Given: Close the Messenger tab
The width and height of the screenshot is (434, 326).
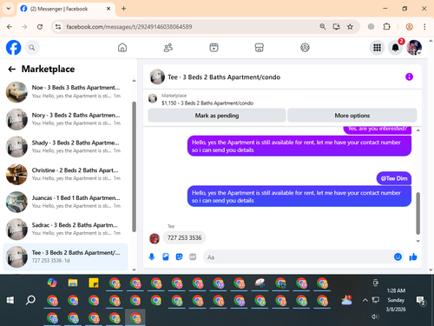Looking at the screenshot, I should 108,9.
